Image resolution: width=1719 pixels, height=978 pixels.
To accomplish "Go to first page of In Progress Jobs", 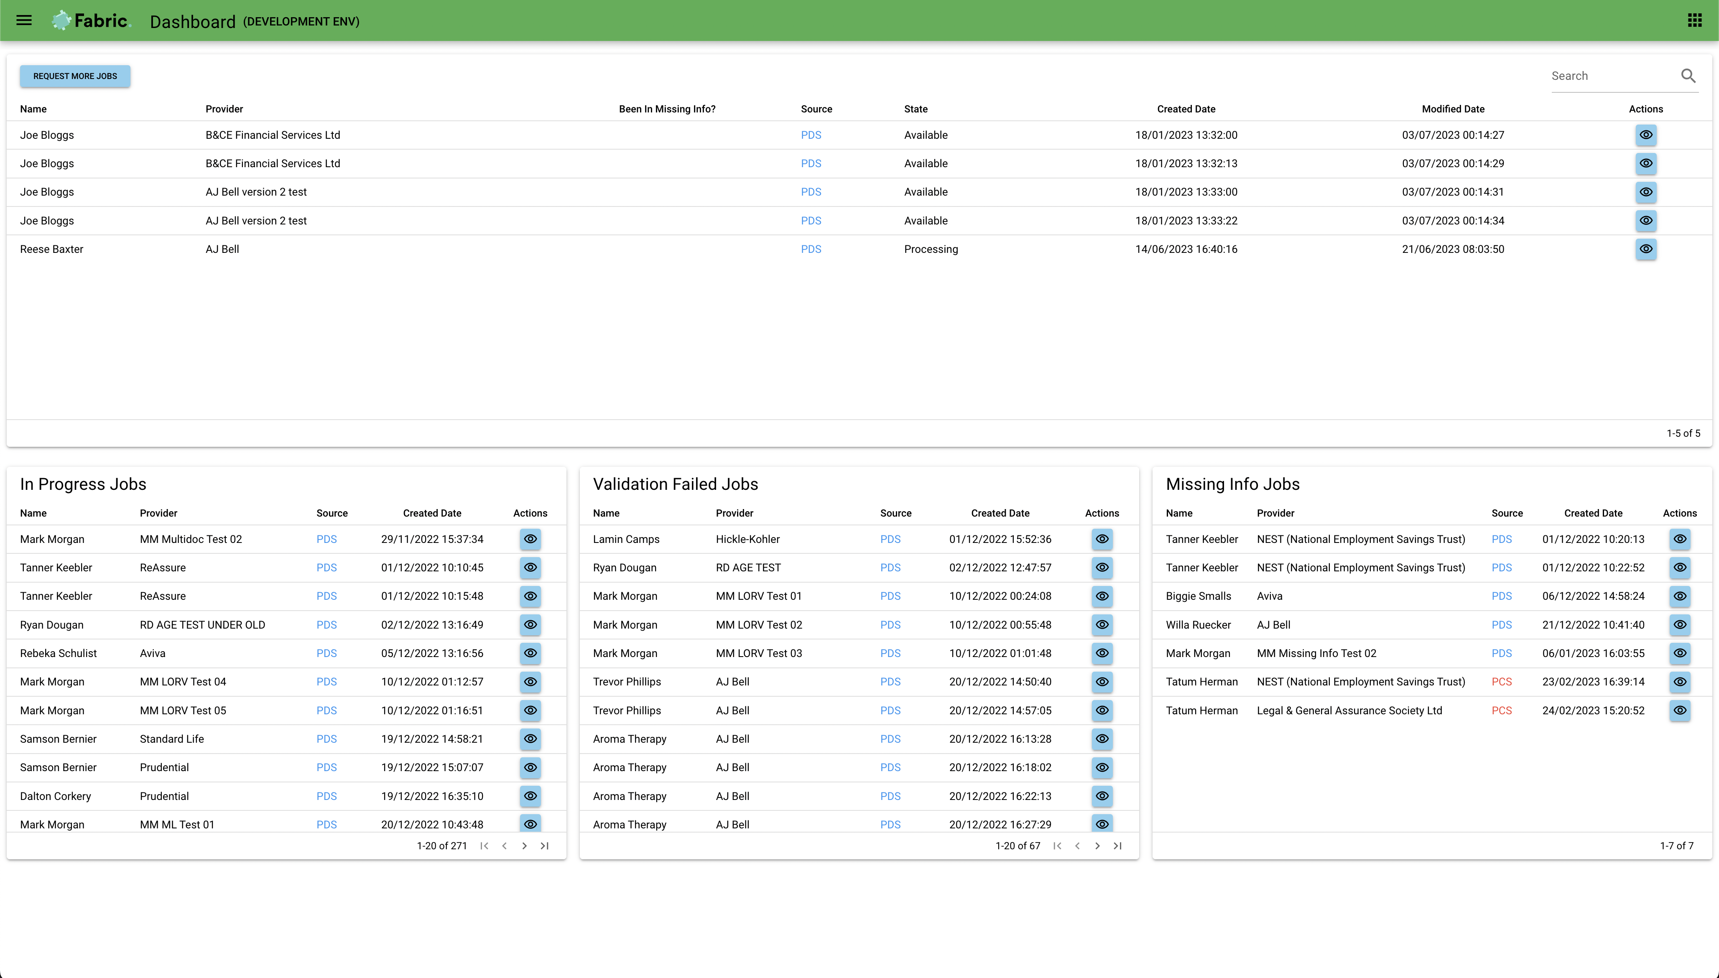I will (x=485, y=846).
